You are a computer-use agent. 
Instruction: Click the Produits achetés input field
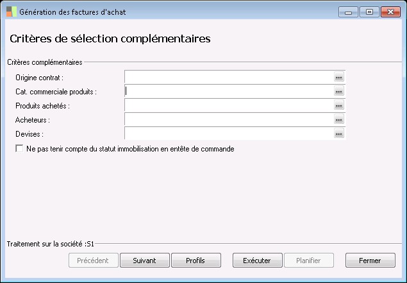(228, 106)
